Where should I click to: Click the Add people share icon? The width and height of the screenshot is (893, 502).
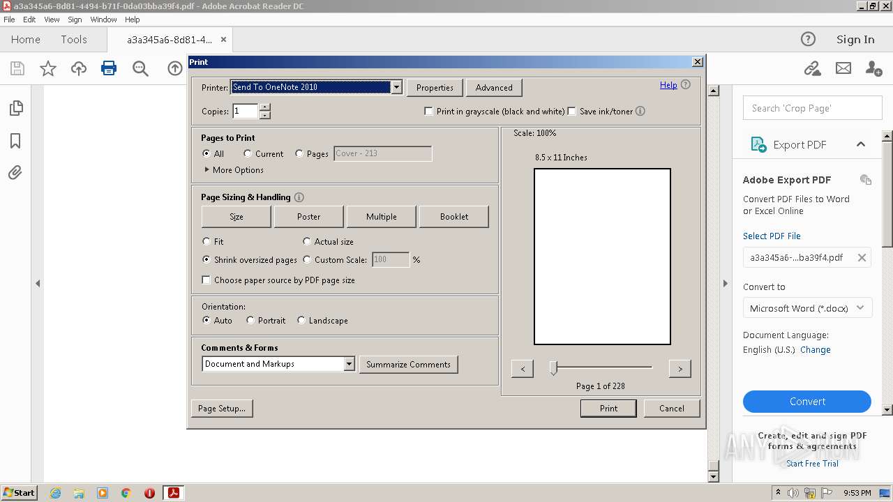point(873,68)
